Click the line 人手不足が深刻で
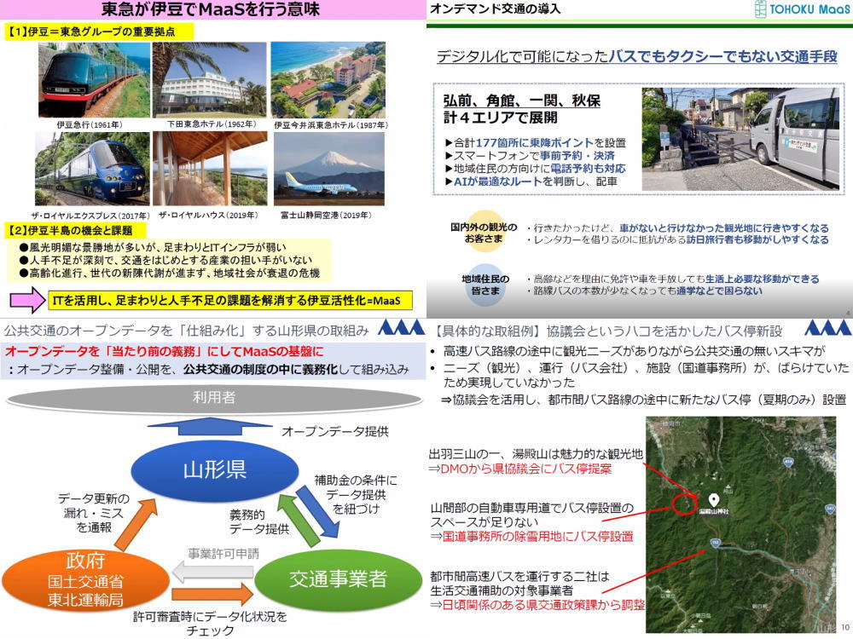This screenshot has width=853, height=639. click(165, 260)
